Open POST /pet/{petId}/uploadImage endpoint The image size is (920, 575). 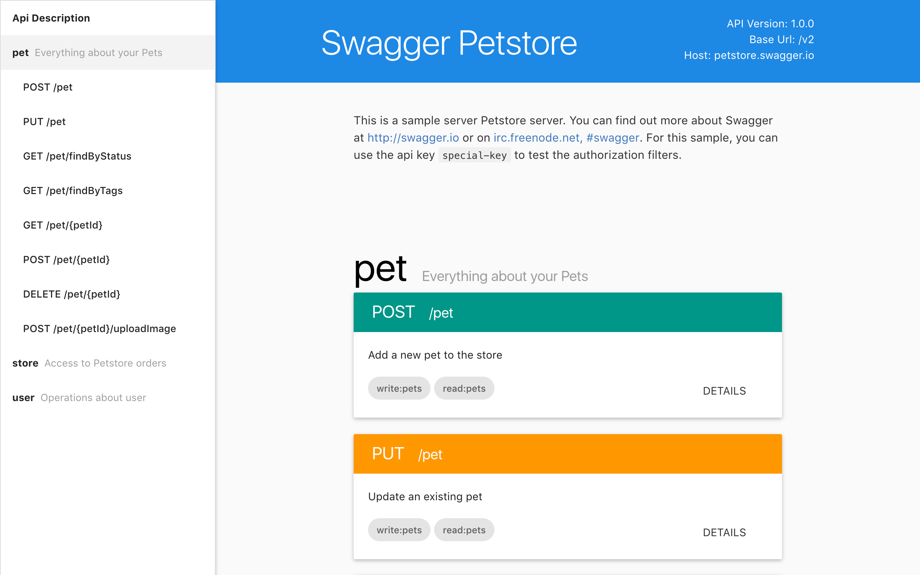107,328
